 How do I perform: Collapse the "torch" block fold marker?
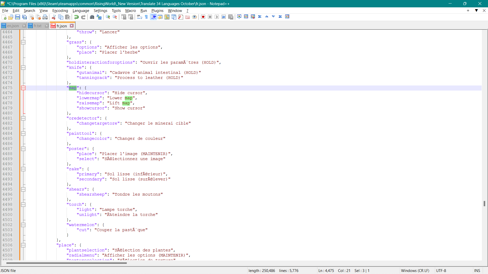tap(23, 205)
